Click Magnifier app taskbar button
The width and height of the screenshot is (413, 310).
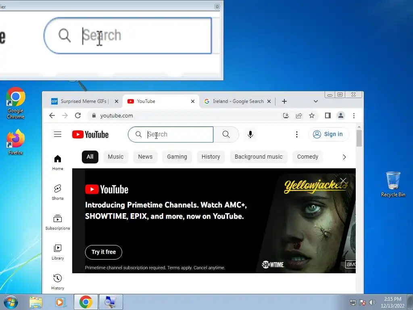point(111,302)
